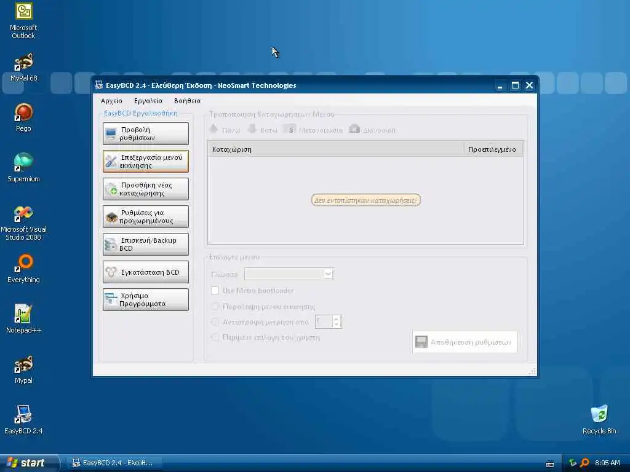Increase the countdown seconds stepper
630x472 pixels.
click(337, 318)
